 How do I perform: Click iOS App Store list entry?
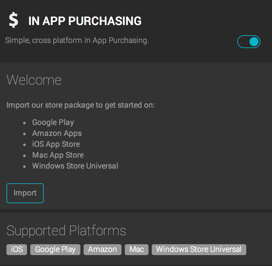(56, 145)
